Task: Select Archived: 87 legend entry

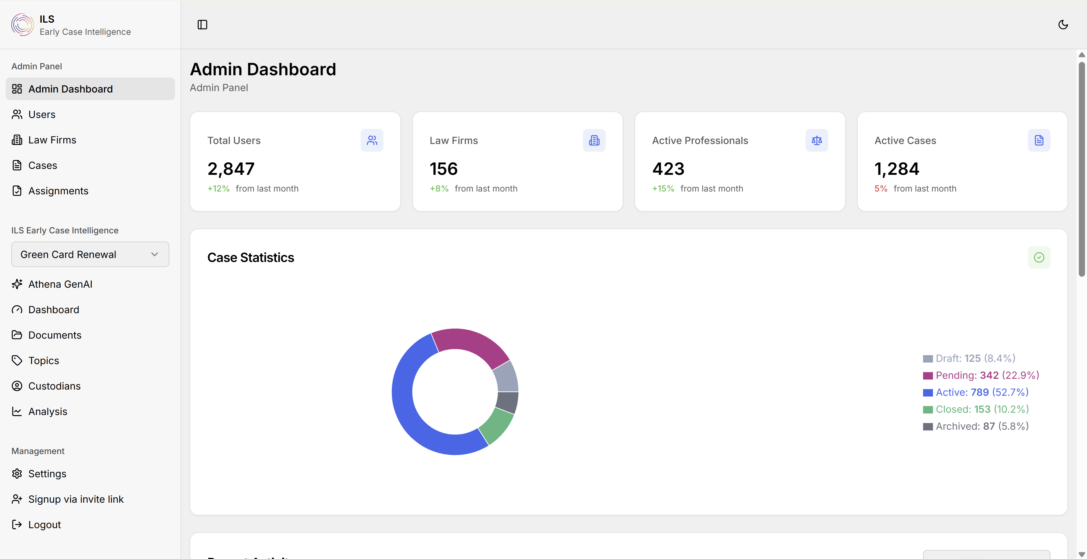Action: tap(976, 426)
